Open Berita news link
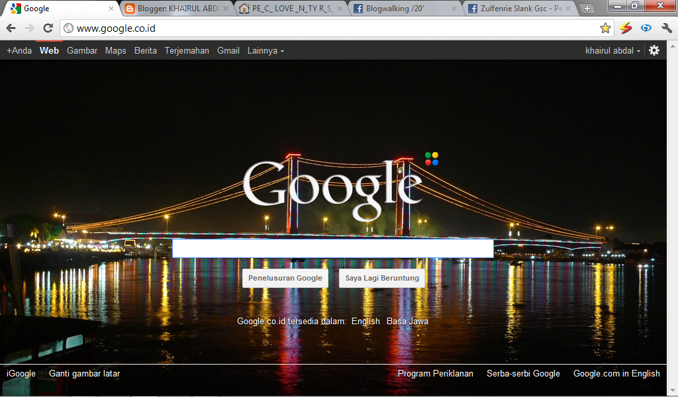678x397 pixels. tap(145, 50)
